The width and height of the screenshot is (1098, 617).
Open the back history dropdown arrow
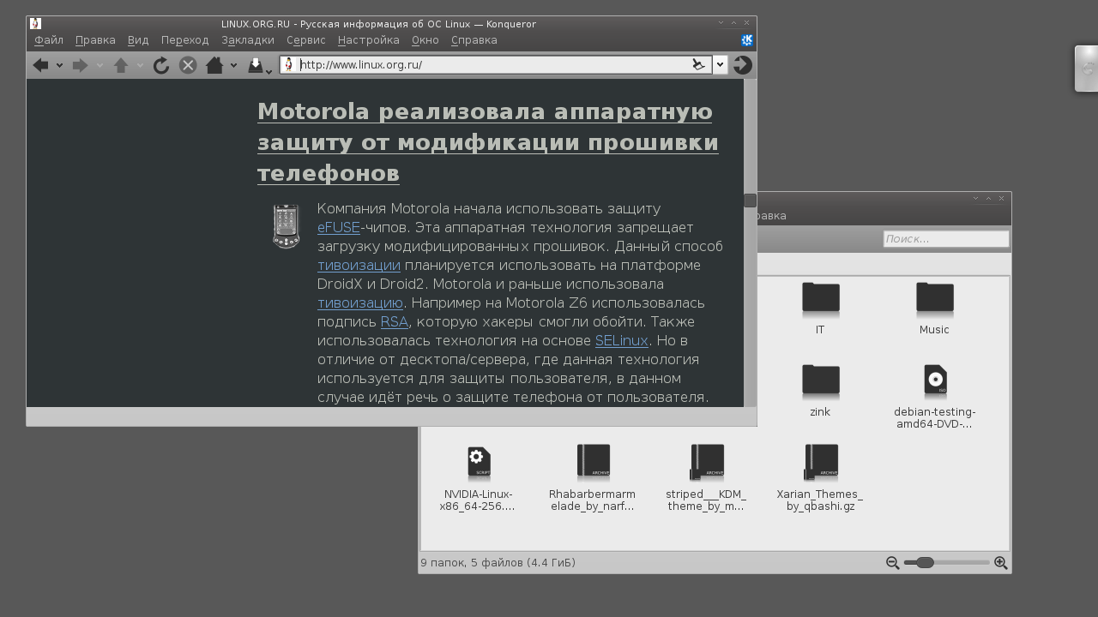click(59, 65)
